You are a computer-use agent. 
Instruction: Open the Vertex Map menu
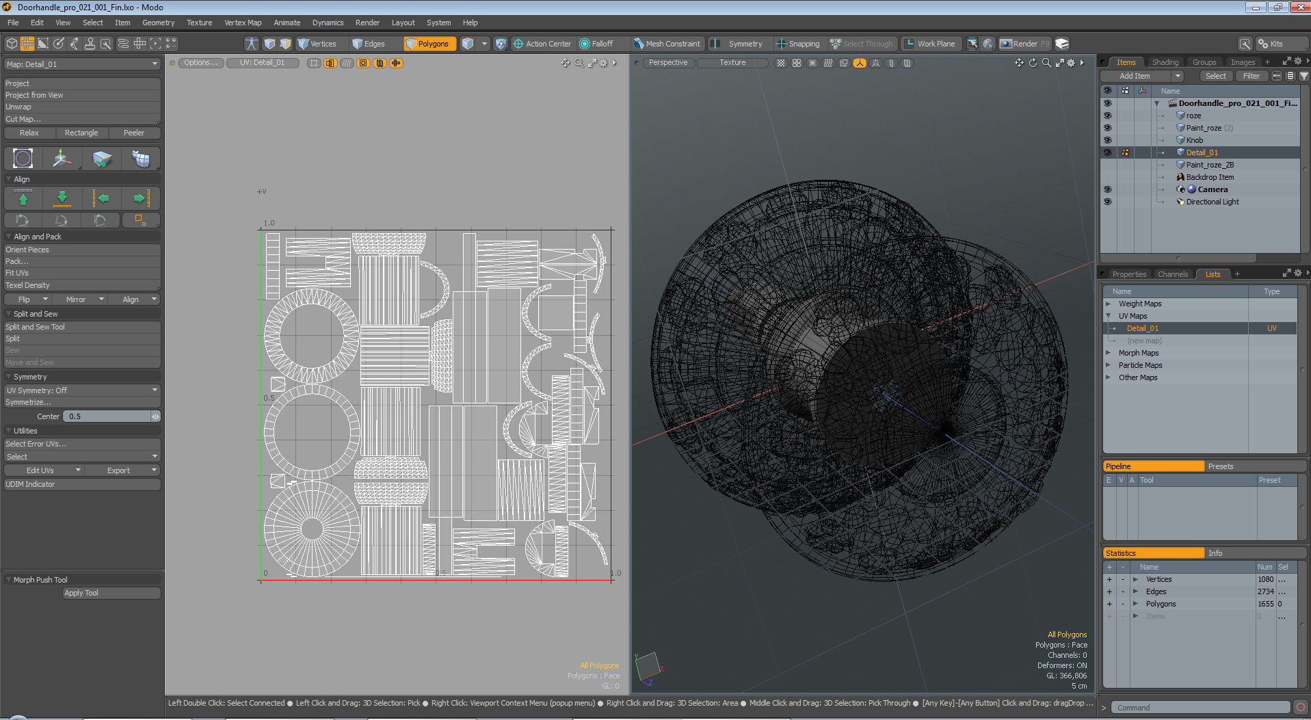[x=243, y=23]
